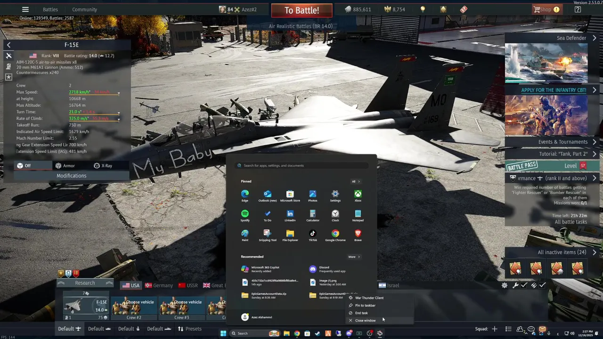Launch Xbox app from Start menu
The image size is (603, 339).
click(358, 196)
